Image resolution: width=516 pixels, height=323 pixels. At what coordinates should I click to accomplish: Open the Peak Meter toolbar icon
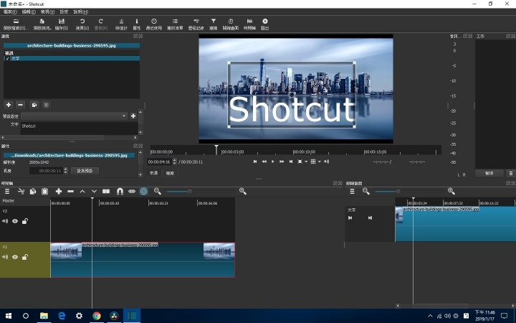(x=121, y=22)
